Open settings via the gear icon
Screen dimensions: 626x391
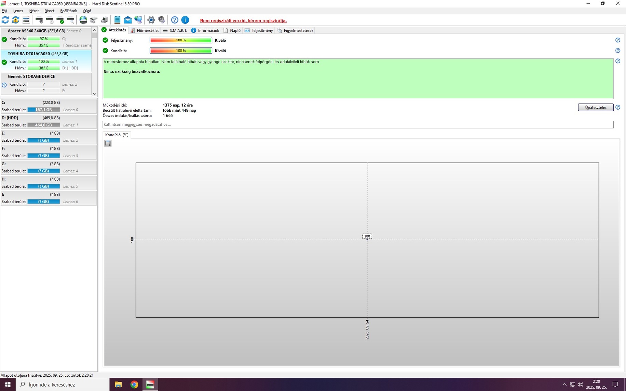point(151,20)
